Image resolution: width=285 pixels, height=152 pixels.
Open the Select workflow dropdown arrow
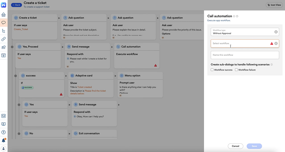[x=276, y=44]
